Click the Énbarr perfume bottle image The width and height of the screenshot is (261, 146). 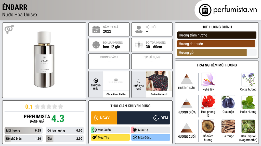point(44,60)
